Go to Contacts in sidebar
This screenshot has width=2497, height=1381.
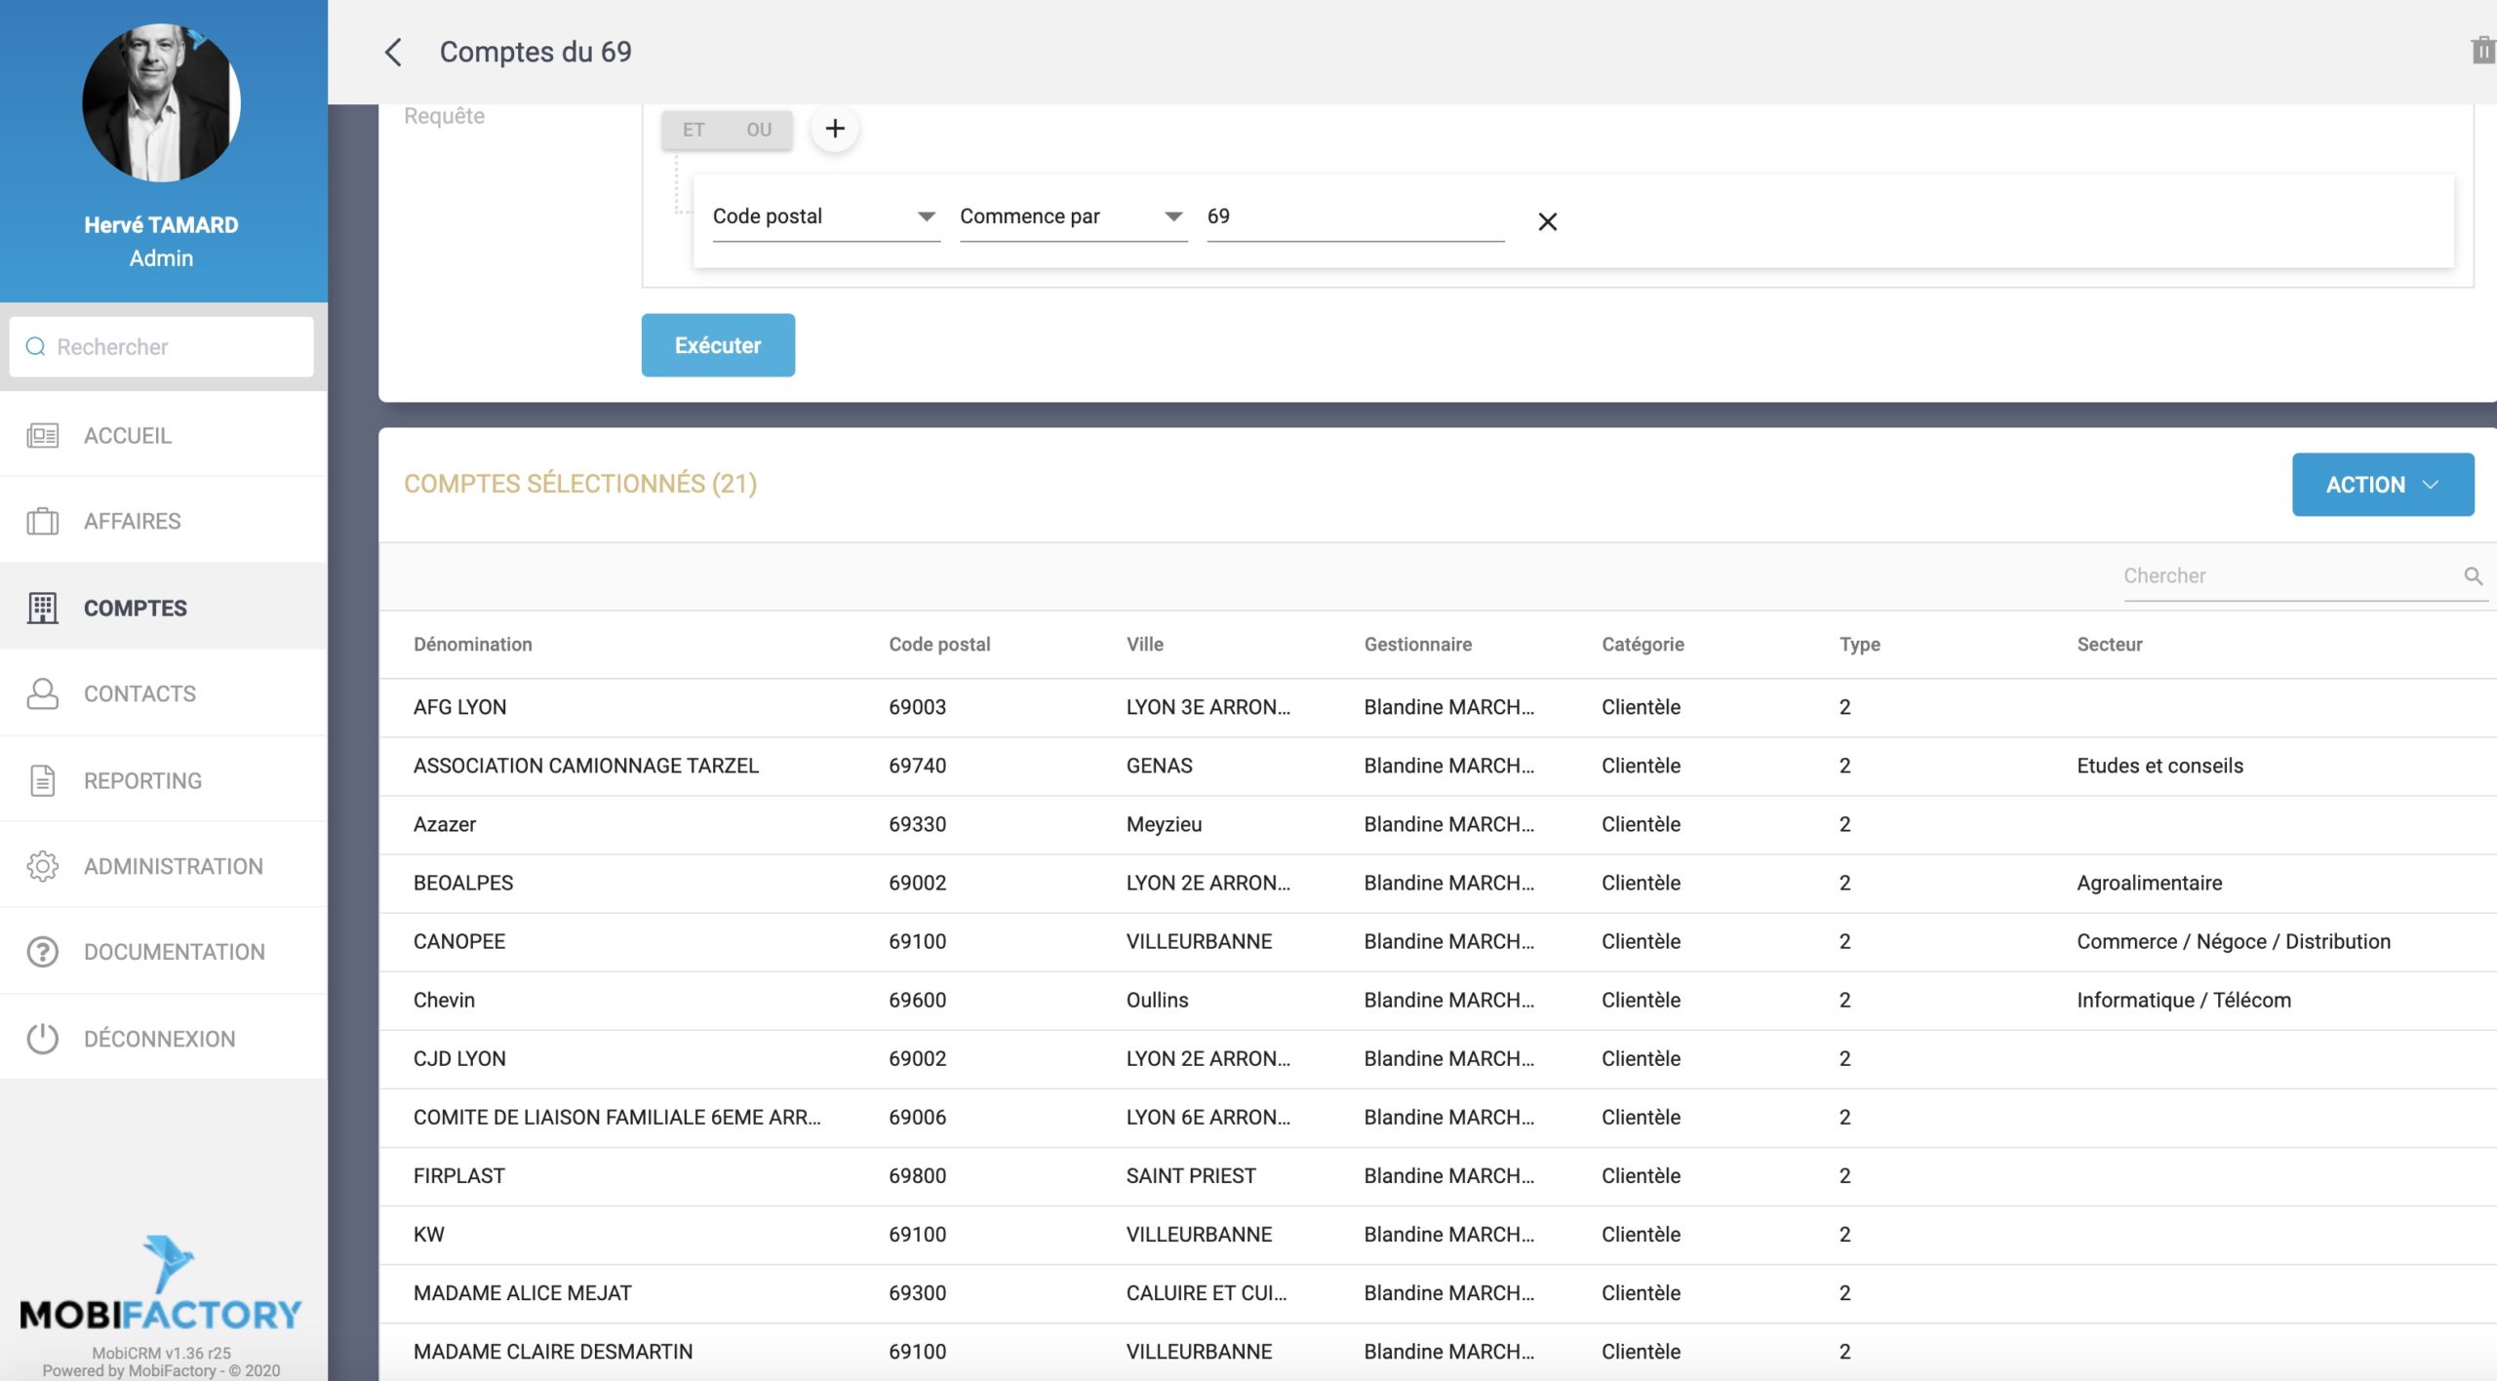(139, 693)
